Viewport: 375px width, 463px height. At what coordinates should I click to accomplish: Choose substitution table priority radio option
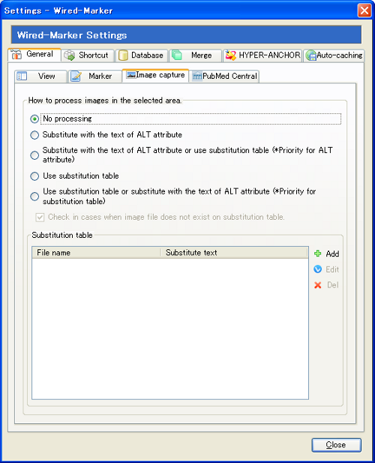click(34, 197)
